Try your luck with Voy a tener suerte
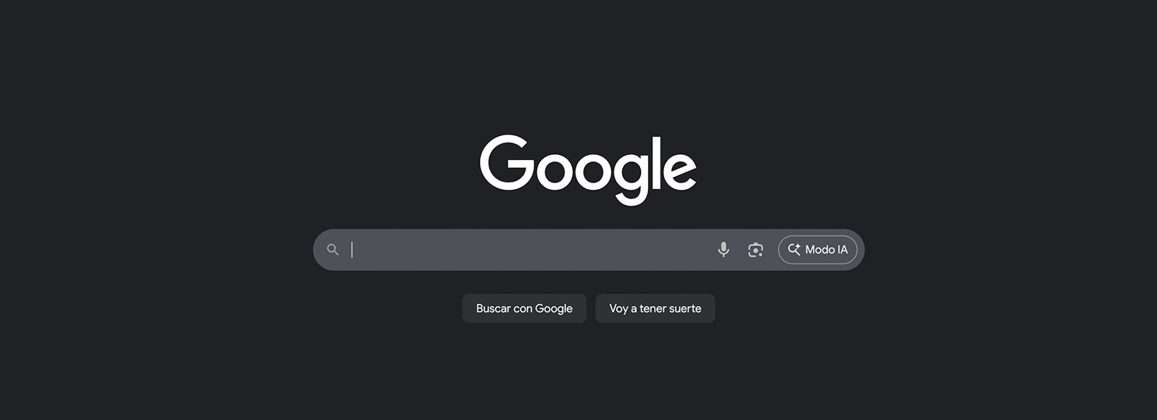This screenshot has height=420, width=1157. click(655, 308)
